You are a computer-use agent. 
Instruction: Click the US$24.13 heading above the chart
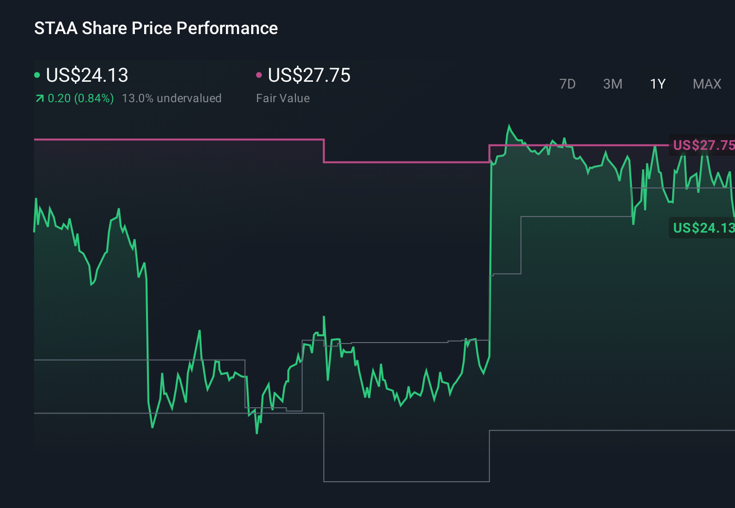point(87,75)
